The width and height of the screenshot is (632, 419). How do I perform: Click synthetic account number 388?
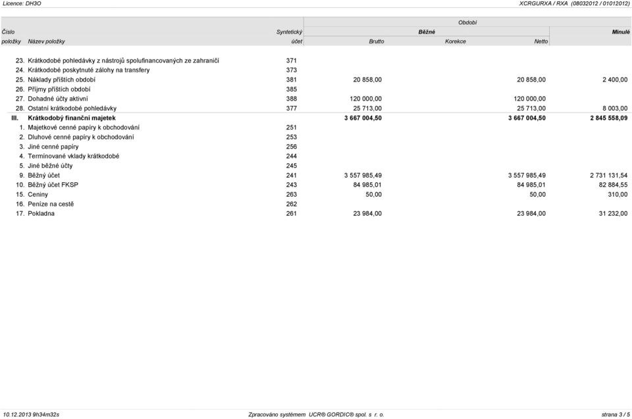tap(292, 99)
